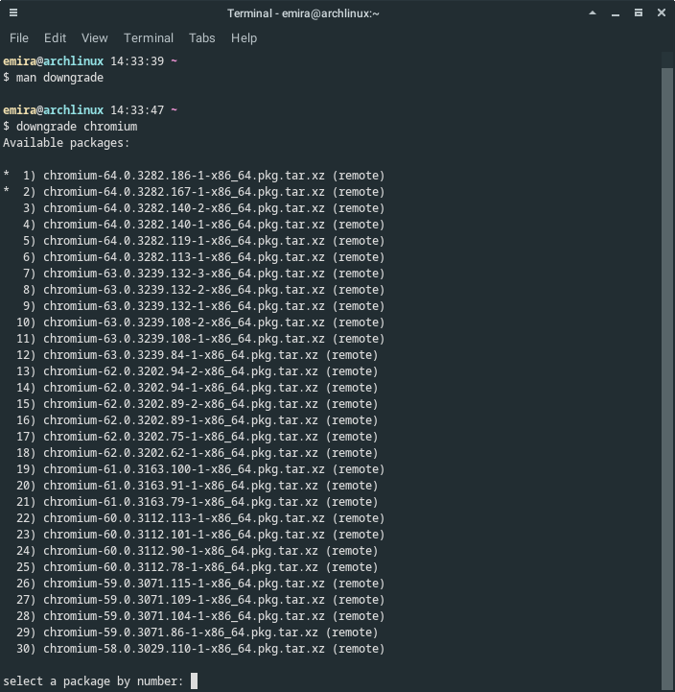The image size is (675, 692).
Task: Click package row 24 chromium-60.0.3112.90-1
Action: click(x=198, y=551)
